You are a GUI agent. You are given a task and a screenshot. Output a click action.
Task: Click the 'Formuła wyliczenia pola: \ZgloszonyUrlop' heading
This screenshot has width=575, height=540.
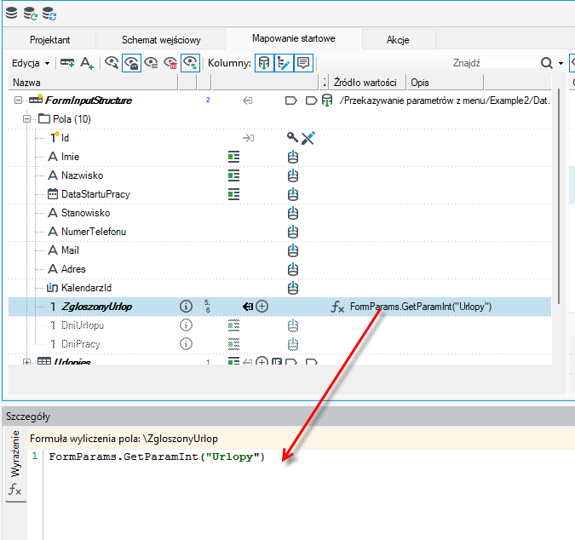[124, 439]
